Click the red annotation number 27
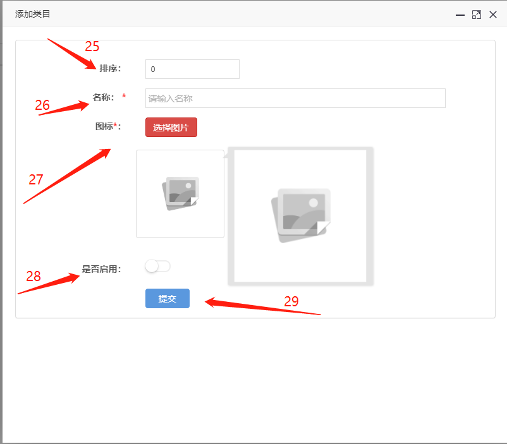Screen dimensions: 507x444 pos(36,179)
